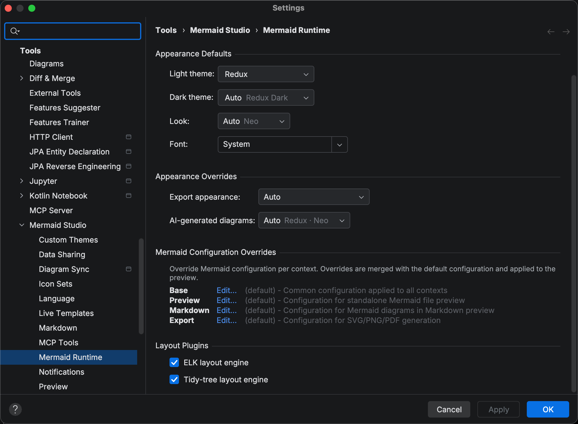
Task: Disable the ELK layout engine checkbox
Action: click(x=174, y=363)
